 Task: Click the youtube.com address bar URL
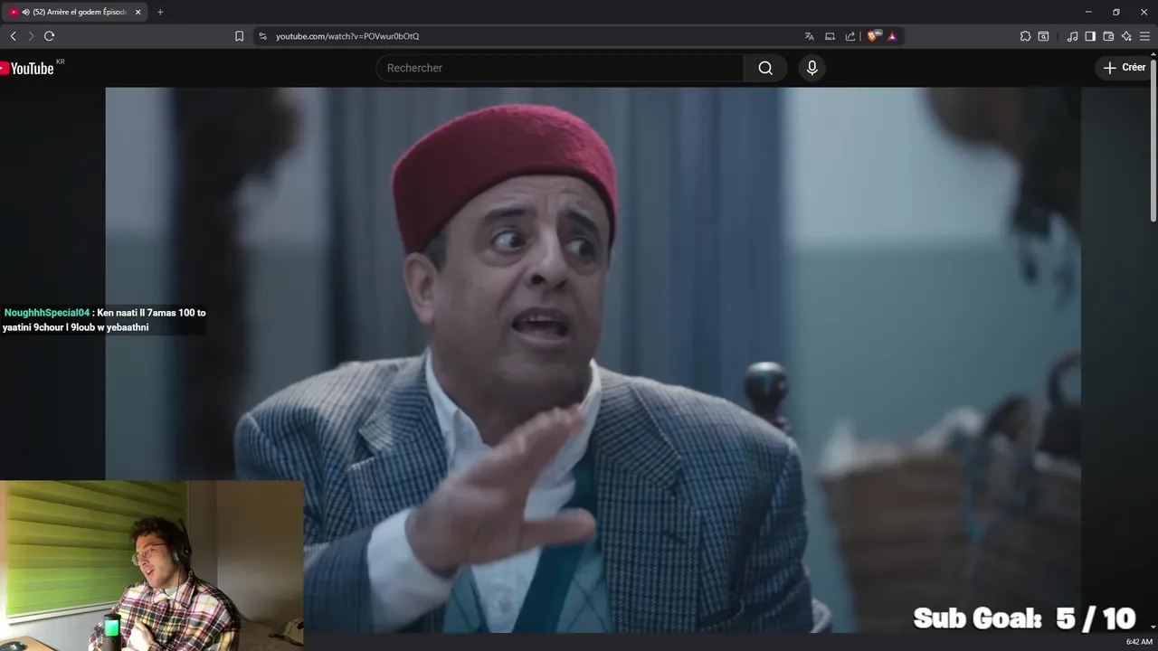pos(347,36)
